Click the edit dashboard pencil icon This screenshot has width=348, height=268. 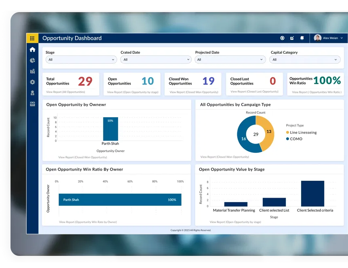coord(292,38)
